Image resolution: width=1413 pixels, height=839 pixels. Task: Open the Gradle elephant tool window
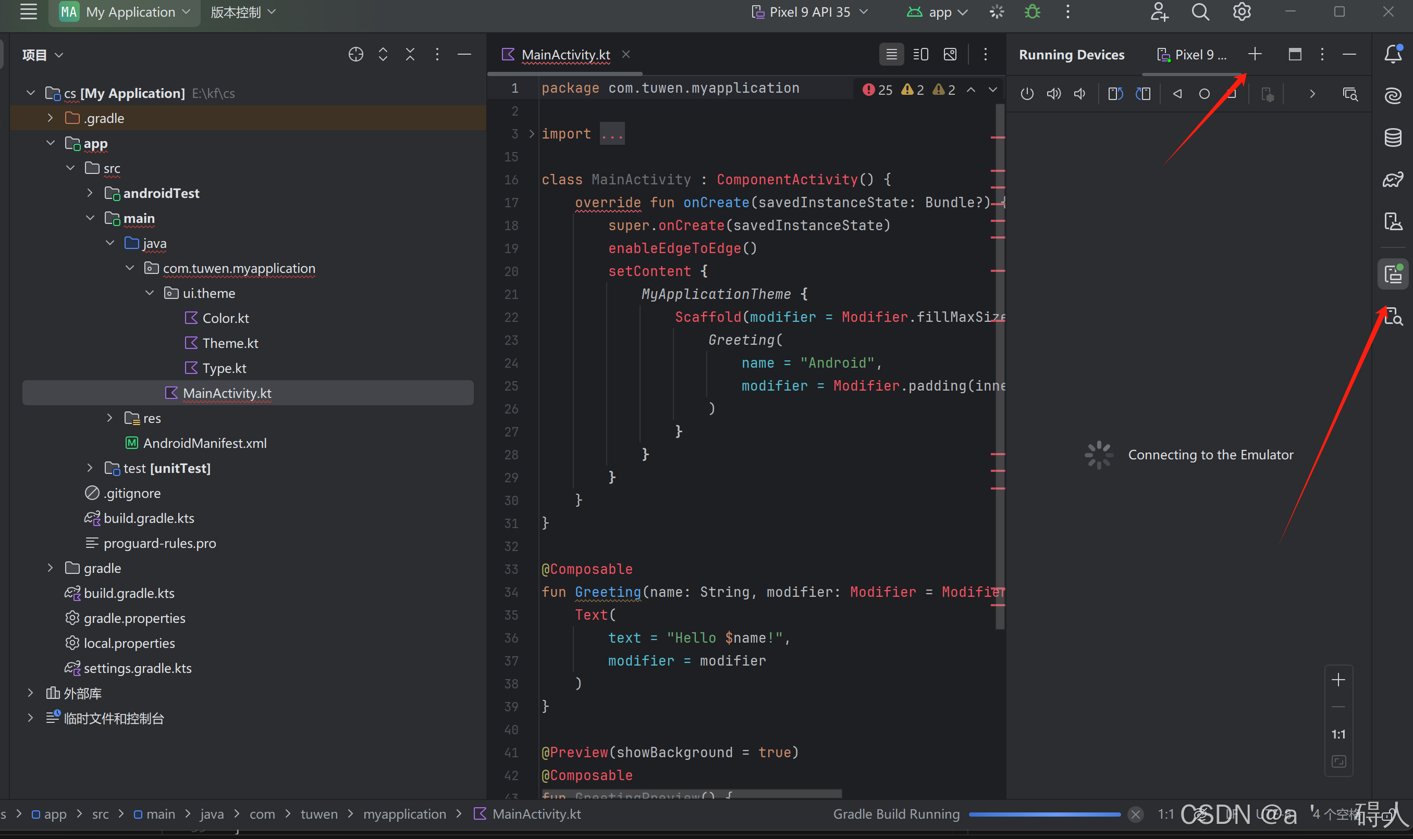pyautogui.click(x=1393, y=180)
